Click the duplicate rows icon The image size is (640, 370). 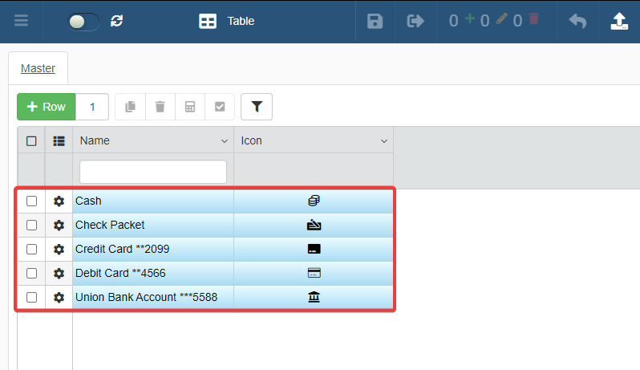(x=130, y=107)
